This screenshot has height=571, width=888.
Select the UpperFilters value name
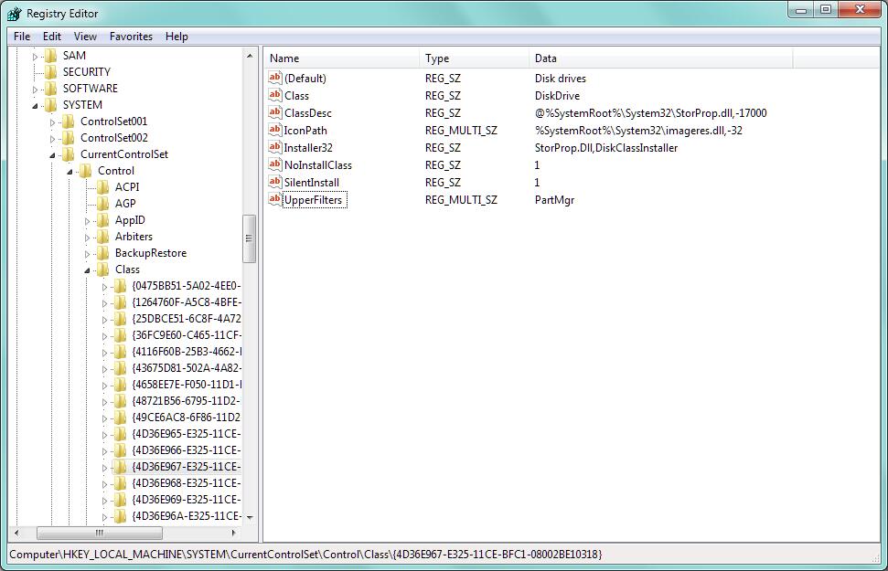click(x=313, y=200)
